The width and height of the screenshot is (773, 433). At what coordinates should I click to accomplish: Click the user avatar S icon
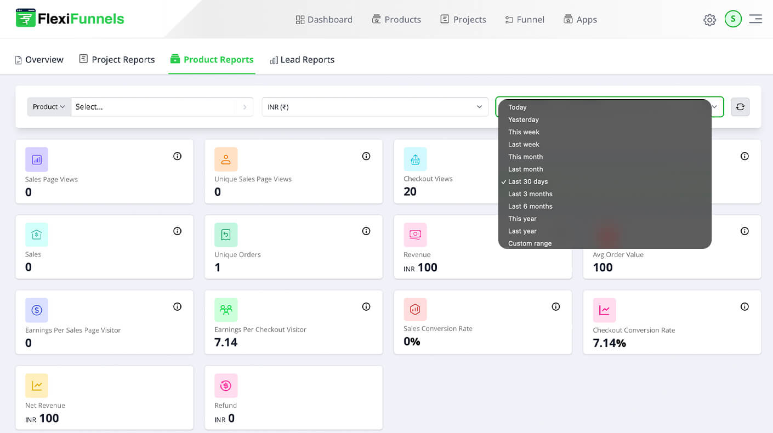[x=733, y=19]
